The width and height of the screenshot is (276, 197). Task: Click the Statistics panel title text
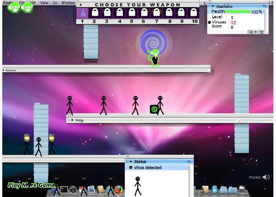coord(225,6)
